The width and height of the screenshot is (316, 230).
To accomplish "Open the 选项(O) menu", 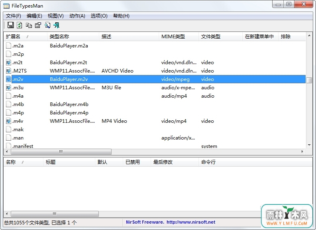I will [x=99, y=16].
